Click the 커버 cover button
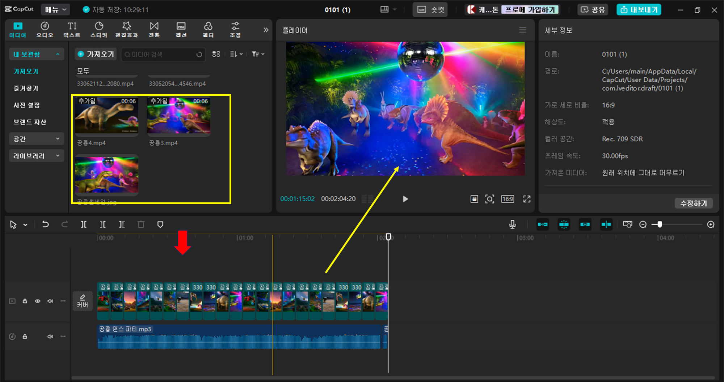 pyautogui.click(x=83, y=301)
